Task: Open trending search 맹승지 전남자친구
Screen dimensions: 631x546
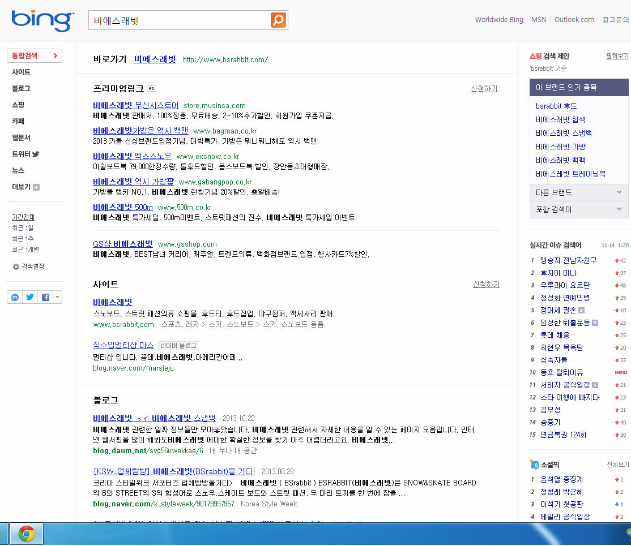Action: (x=568, y=260)
